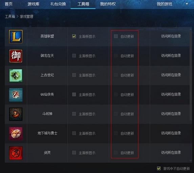Uncheck 主面板显示 for 英雄联盟
Viewport: 194px width, 173px height.
click(74, 36)
